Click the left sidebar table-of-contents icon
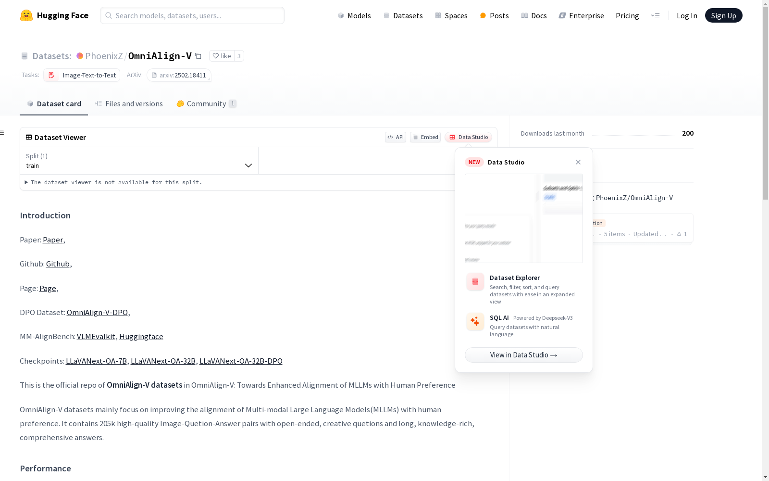Image resolution: width=769 pixels, height=481 pixels. [2, 133]
